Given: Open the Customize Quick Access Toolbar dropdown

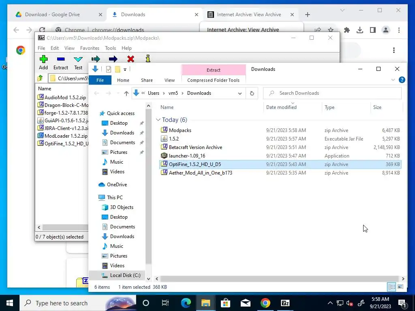Looking at the screenshot, I should [125, 69].
